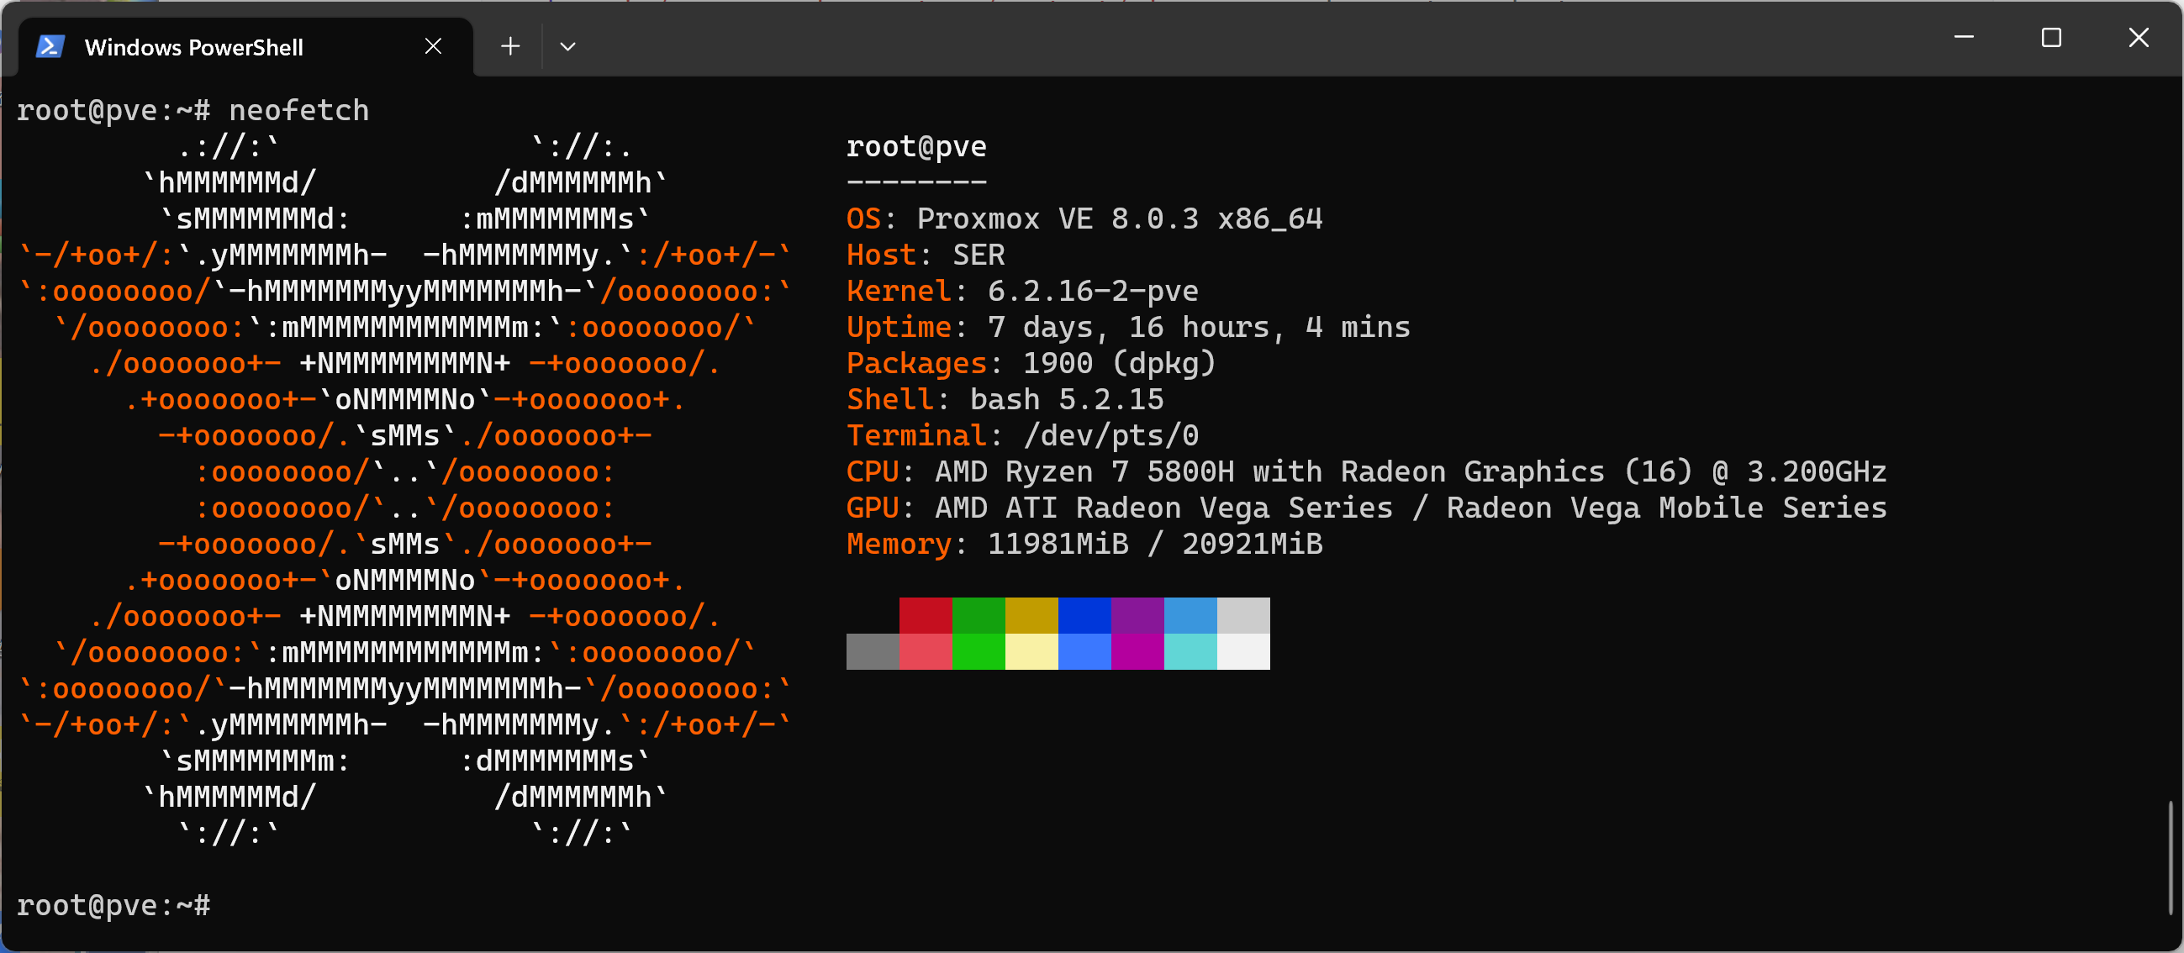Screen dimensions: 2184x953
Task: Click the cyan color block
Action: tap(1190, 652)
